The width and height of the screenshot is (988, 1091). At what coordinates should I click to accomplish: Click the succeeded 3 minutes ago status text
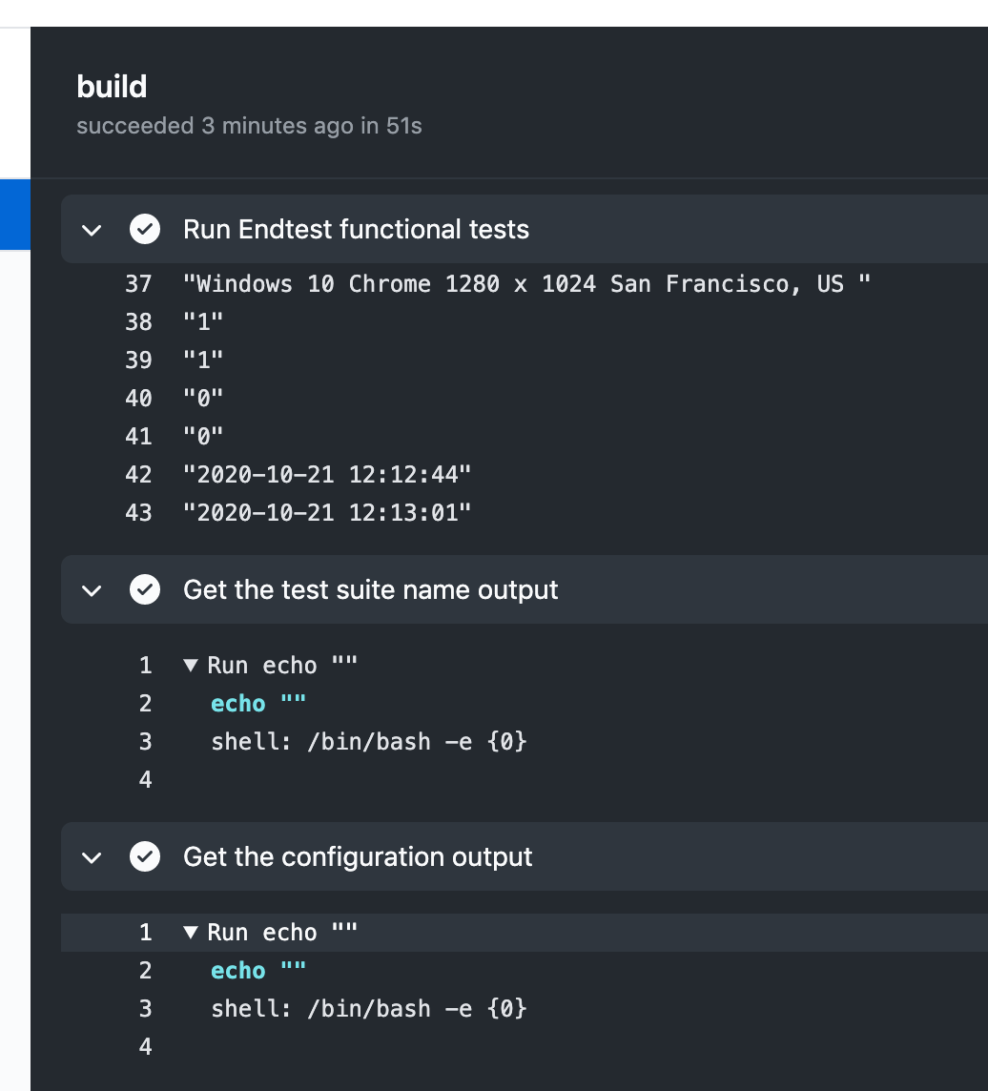coord(249,125)
